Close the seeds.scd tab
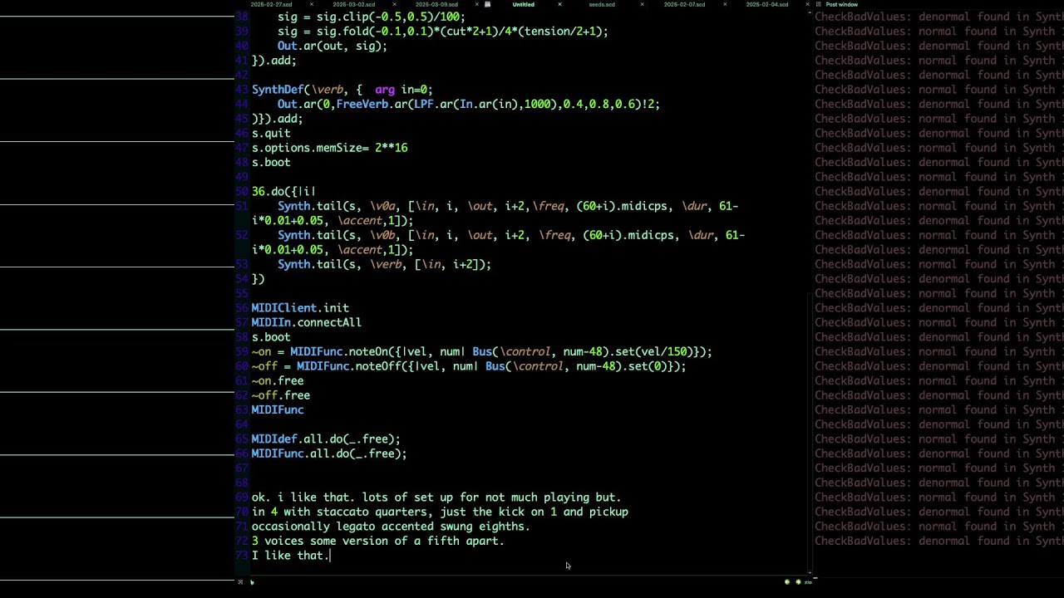 click(x=642, y=4)
